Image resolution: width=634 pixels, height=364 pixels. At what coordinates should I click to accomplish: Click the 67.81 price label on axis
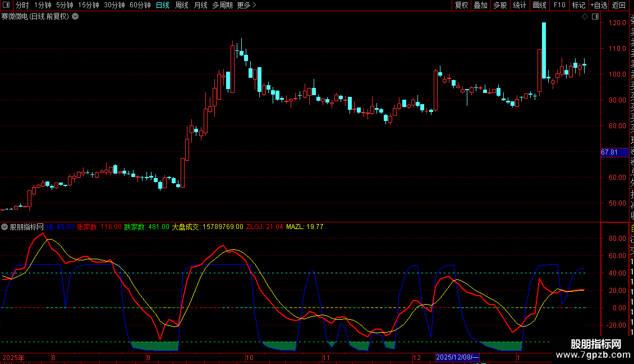point(609,152)
